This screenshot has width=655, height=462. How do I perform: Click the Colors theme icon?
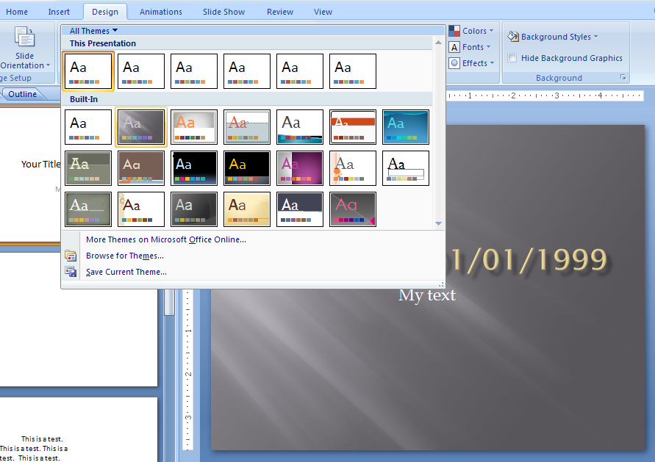coord(454,31)
